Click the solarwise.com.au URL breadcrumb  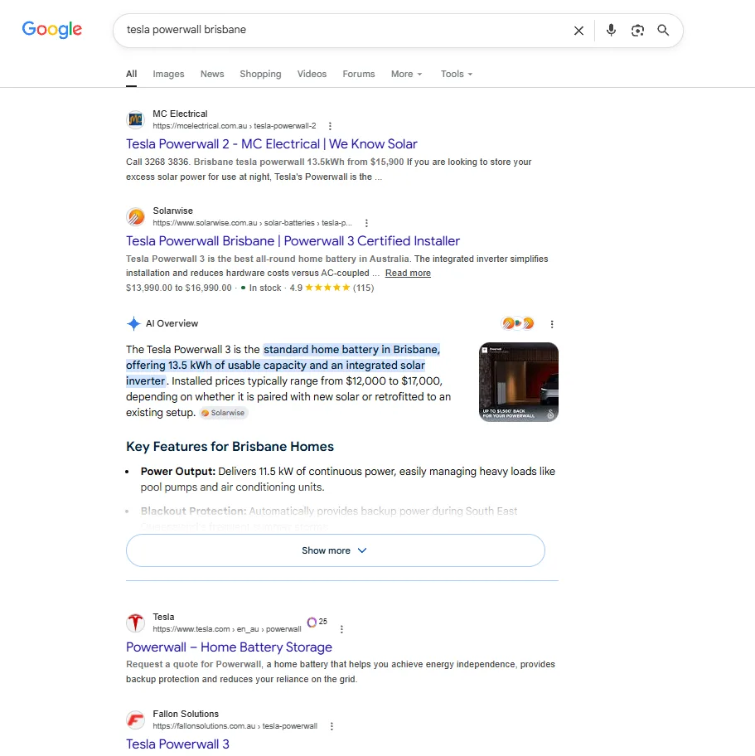pyautogui.click(x=252, y=223)
